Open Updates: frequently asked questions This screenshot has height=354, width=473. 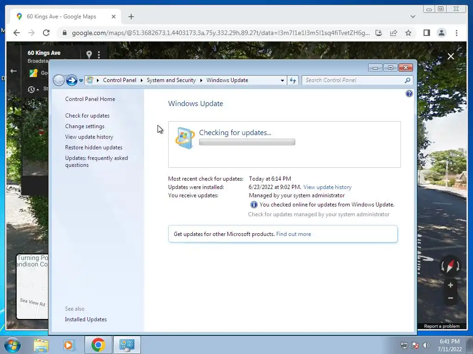coord(96,161)
